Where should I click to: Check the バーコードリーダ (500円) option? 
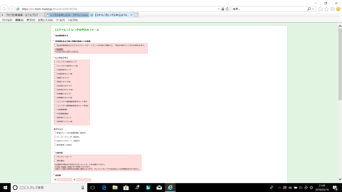click(55, 137)
